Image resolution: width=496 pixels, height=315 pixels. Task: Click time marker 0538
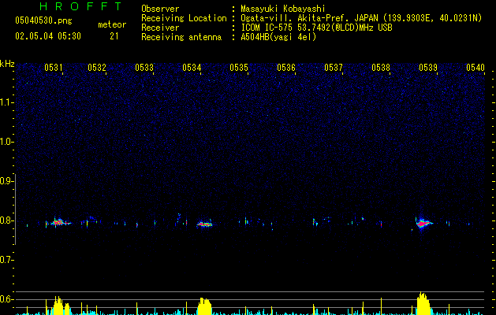click(x=381, y=68)
